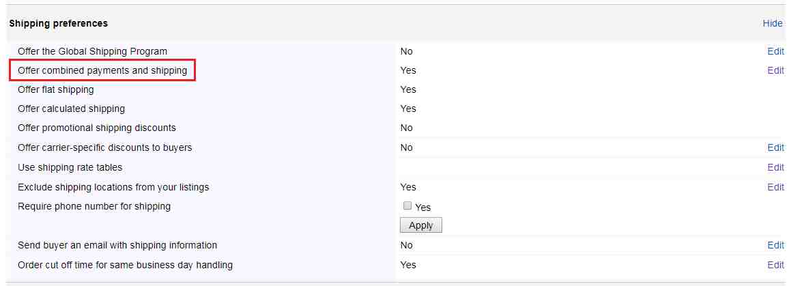The width and height of the screenshot is (789, 286).
Task: Edit buyer shipping information email setting
Action: pyautogui.click(x=775, y=245)
